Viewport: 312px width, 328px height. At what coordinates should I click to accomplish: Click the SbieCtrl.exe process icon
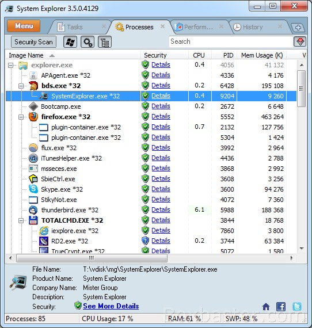33,179
